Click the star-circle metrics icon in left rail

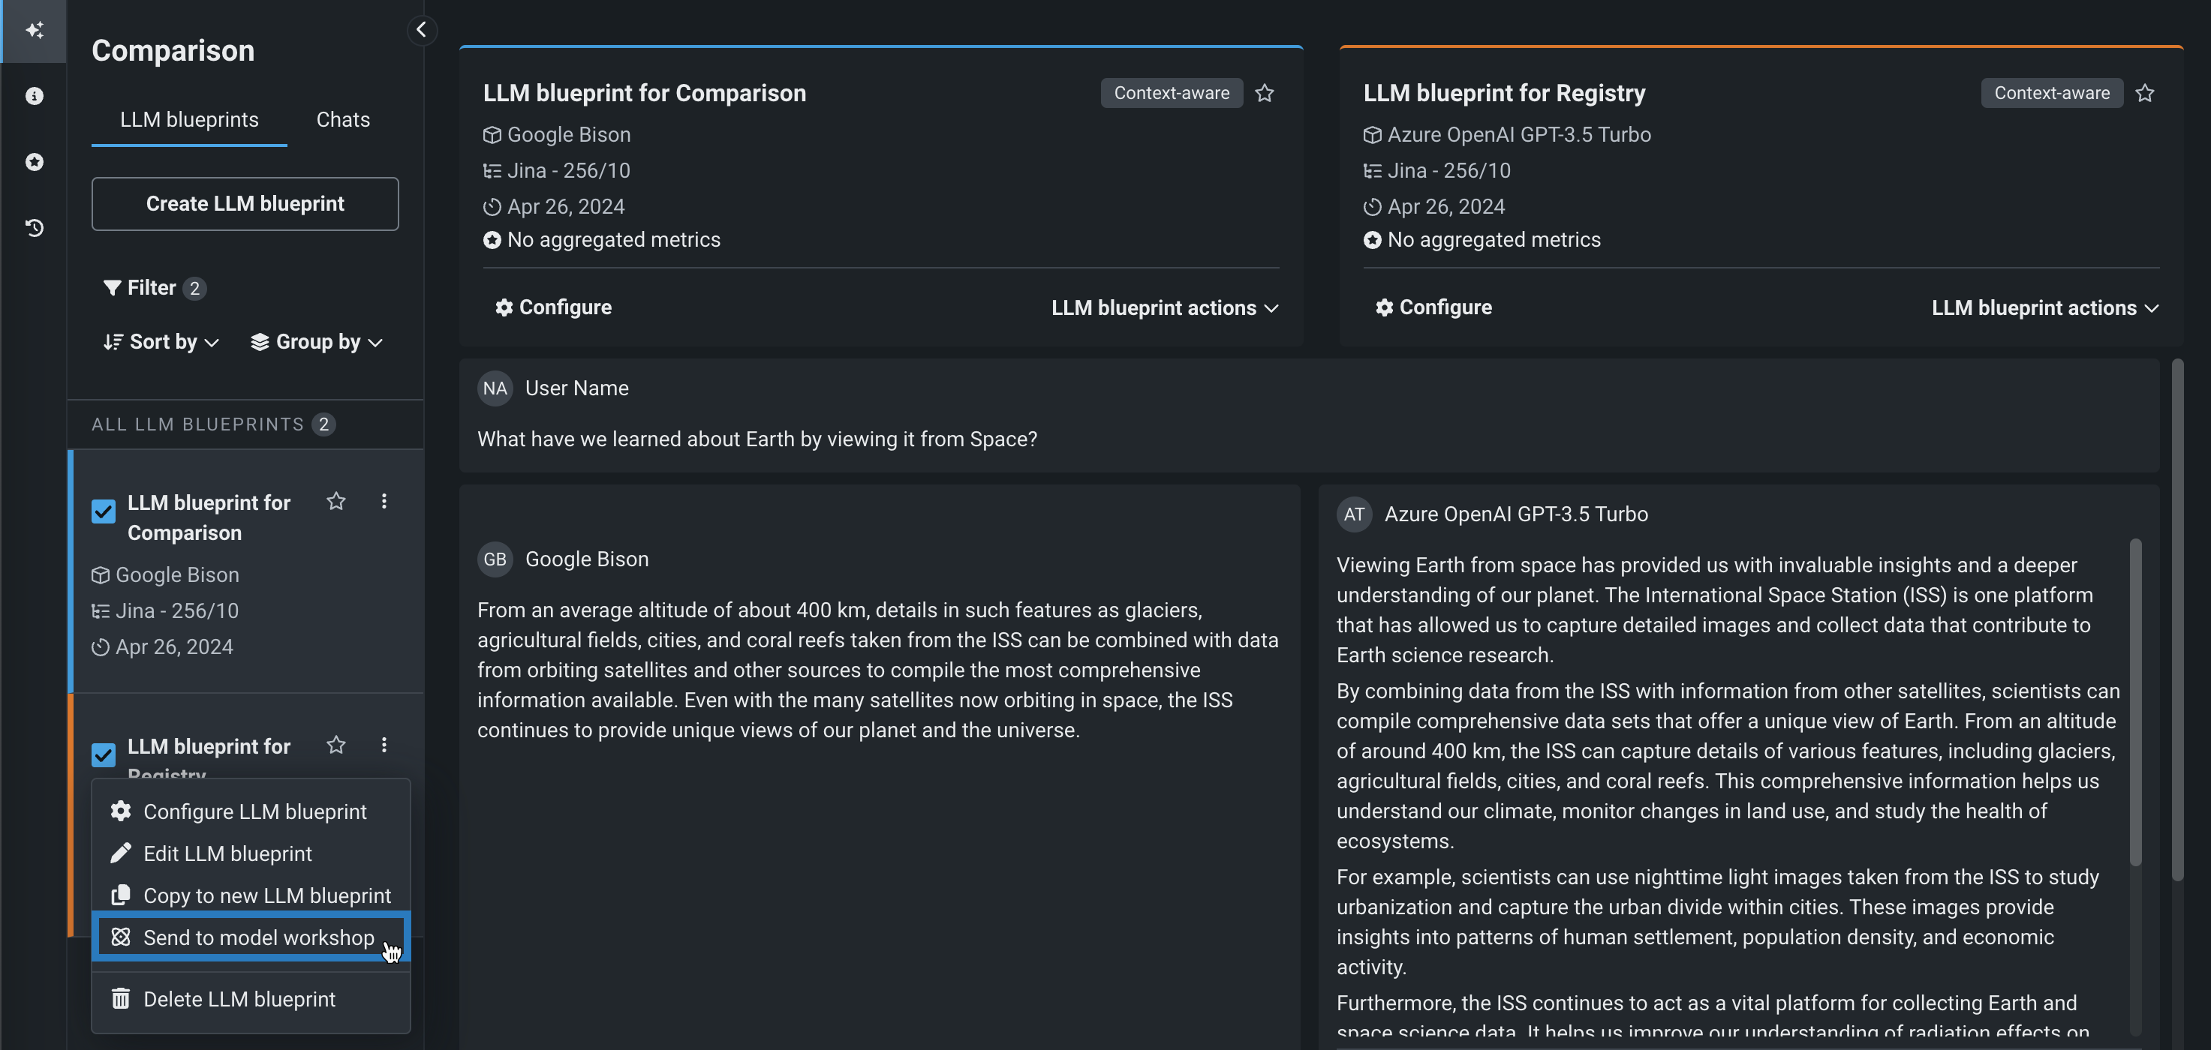[35, 162]
